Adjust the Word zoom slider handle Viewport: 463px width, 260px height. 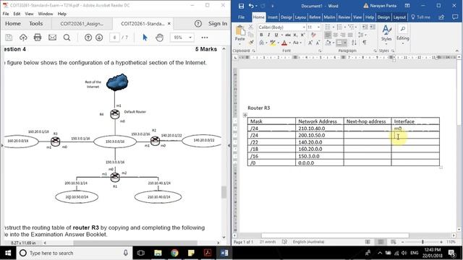click(422, 242)
